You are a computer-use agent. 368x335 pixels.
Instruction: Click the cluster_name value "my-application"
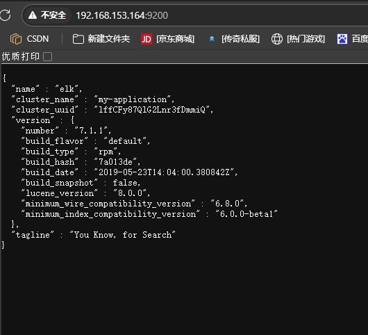click(x=132, y=99)
